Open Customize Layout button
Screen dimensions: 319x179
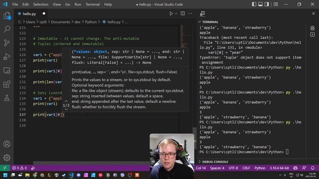coord(276,4)
